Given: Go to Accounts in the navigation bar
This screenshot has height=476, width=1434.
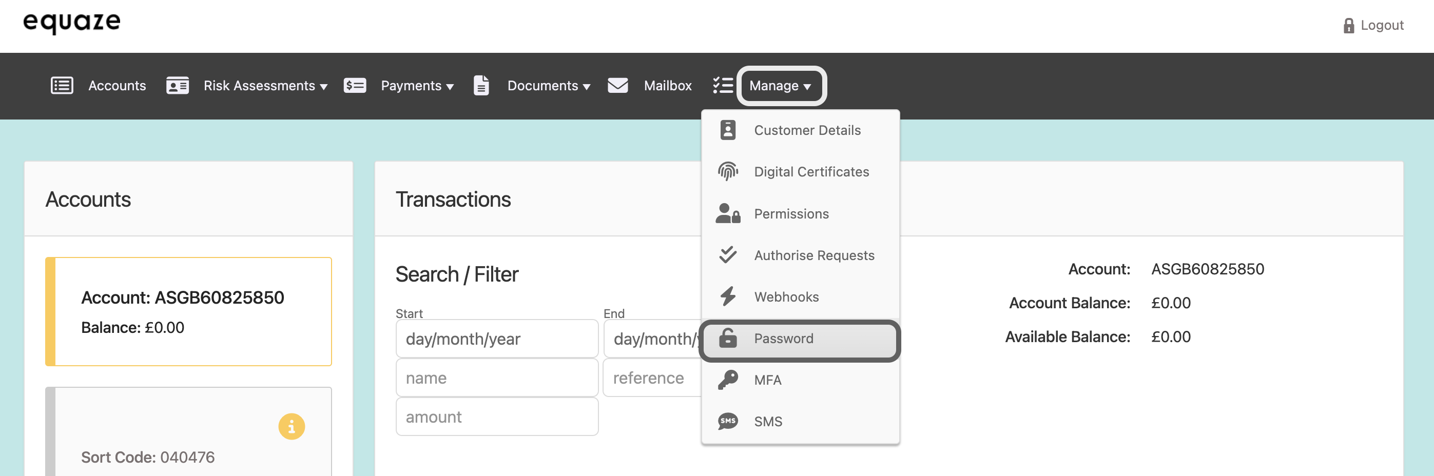Looking at the screenshot, I should tap(117, 86).
